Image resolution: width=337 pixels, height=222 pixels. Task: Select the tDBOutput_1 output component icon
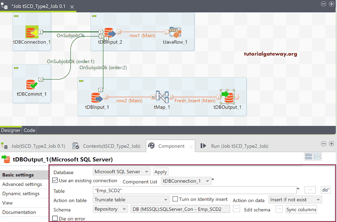(228, 97)
